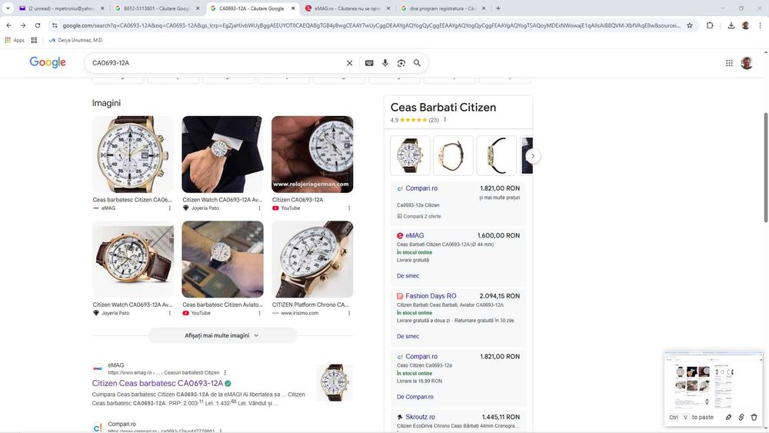This screenshot has width=769, height=433.
Task: Select side-view watch thumbnail in product panel
Action: pyautogui.click(x=496, y=155)
